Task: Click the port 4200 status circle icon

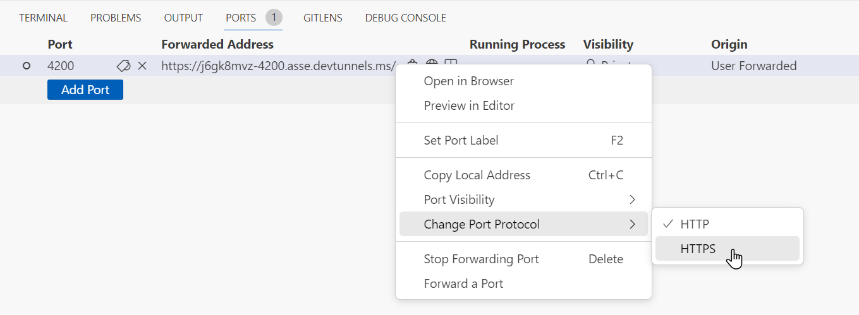Action: click(27, 66)
